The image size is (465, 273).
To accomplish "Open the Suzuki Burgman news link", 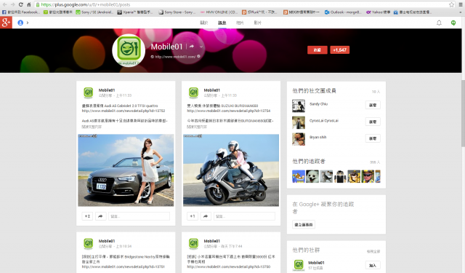I will 229,111.
